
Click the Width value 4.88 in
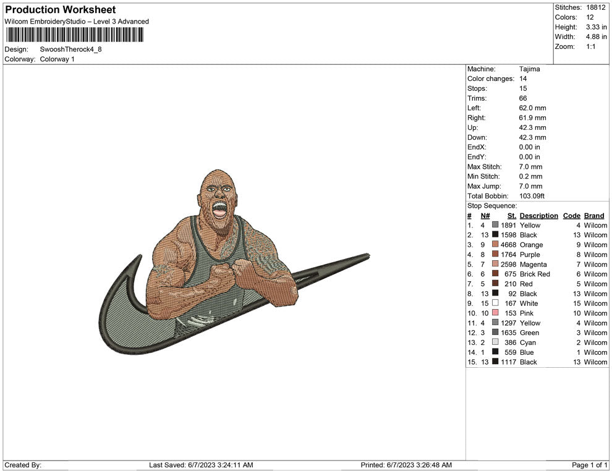pos(596,36)
